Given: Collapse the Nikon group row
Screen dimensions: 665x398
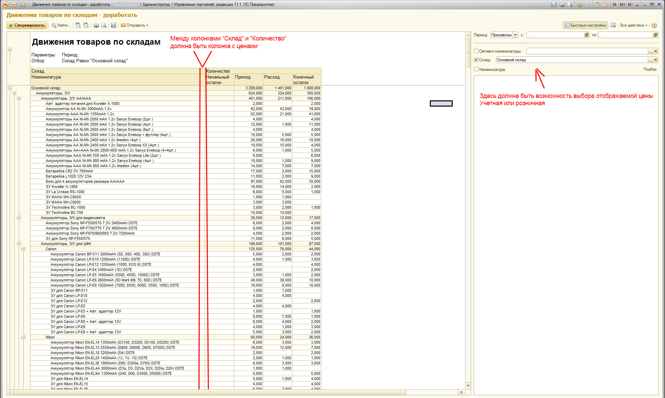Looking at the screenshot, I should 24,337.
